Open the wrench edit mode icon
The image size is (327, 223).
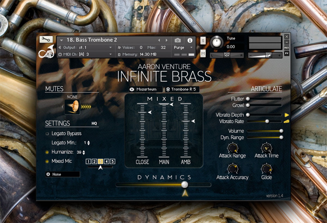[x=46, y=40]
